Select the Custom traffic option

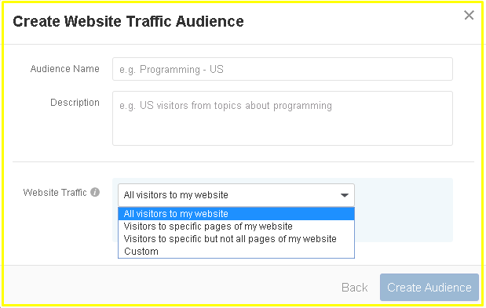point(236,252)
